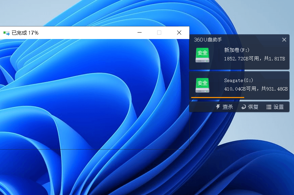The image size is (294, 195).
Task: Click the 410.04GB可用 capacity text
Action: [240, 89]
